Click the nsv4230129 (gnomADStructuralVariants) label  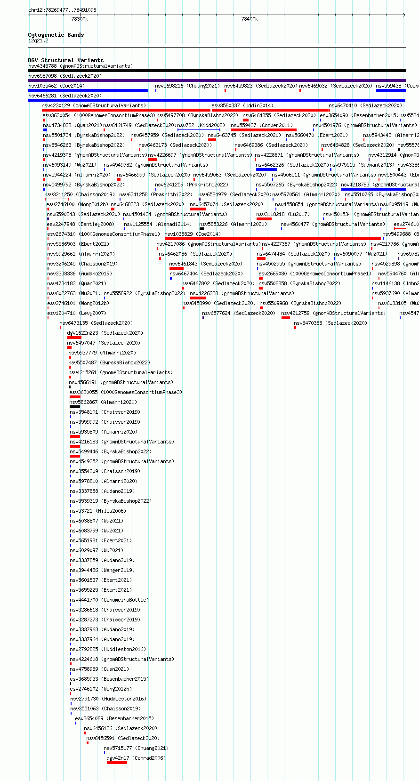pyautogui.click(x=94, y=105)
